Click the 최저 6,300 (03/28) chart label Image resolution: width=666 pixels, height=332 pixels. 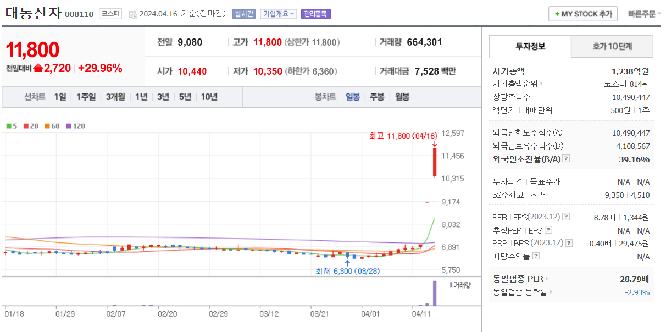[x=347, y=271]
